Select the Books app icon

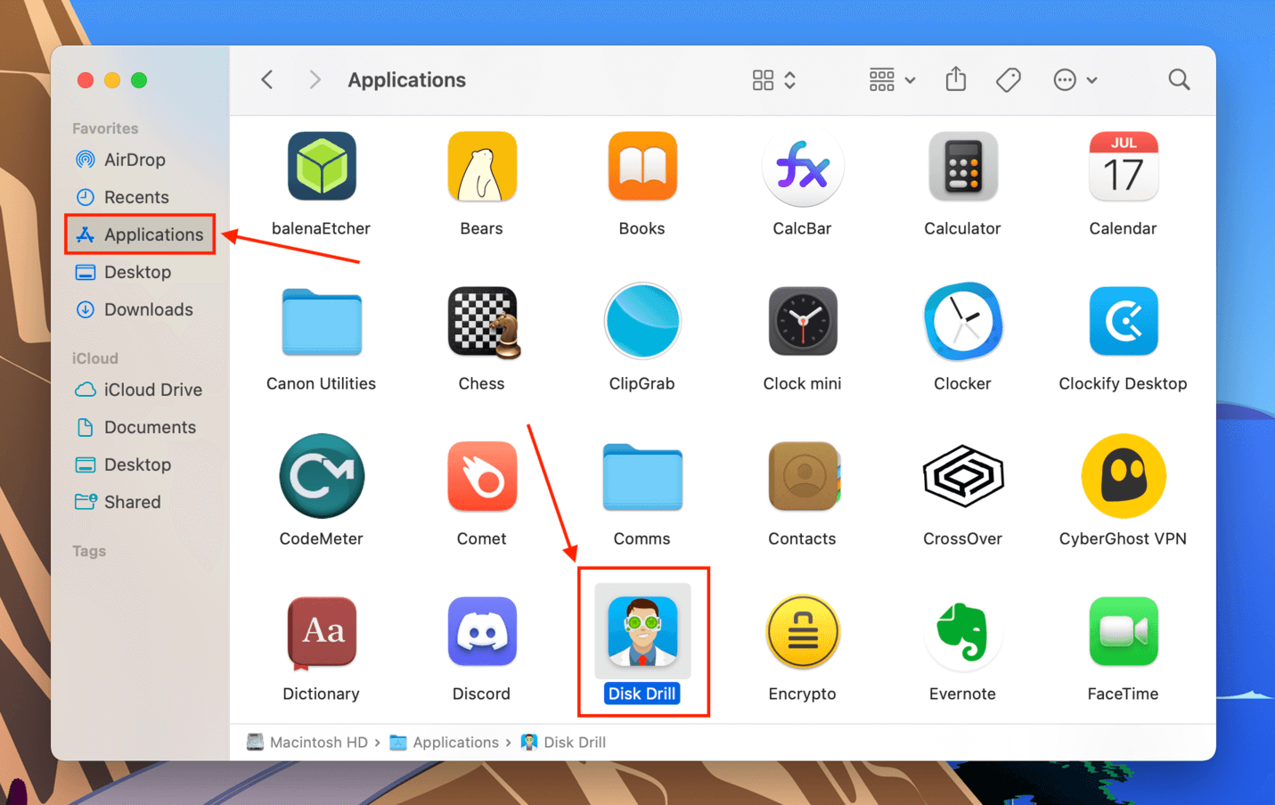click(x=642, y=167)
